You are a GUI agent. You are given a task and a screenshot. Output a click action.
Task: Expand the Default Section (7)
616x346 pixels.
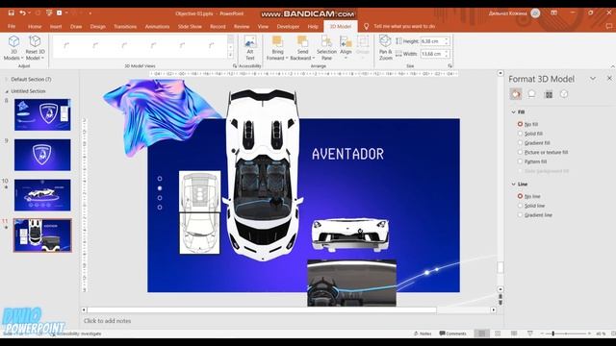(x=7, y=79)
